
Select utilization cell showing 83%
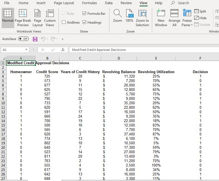156,125
